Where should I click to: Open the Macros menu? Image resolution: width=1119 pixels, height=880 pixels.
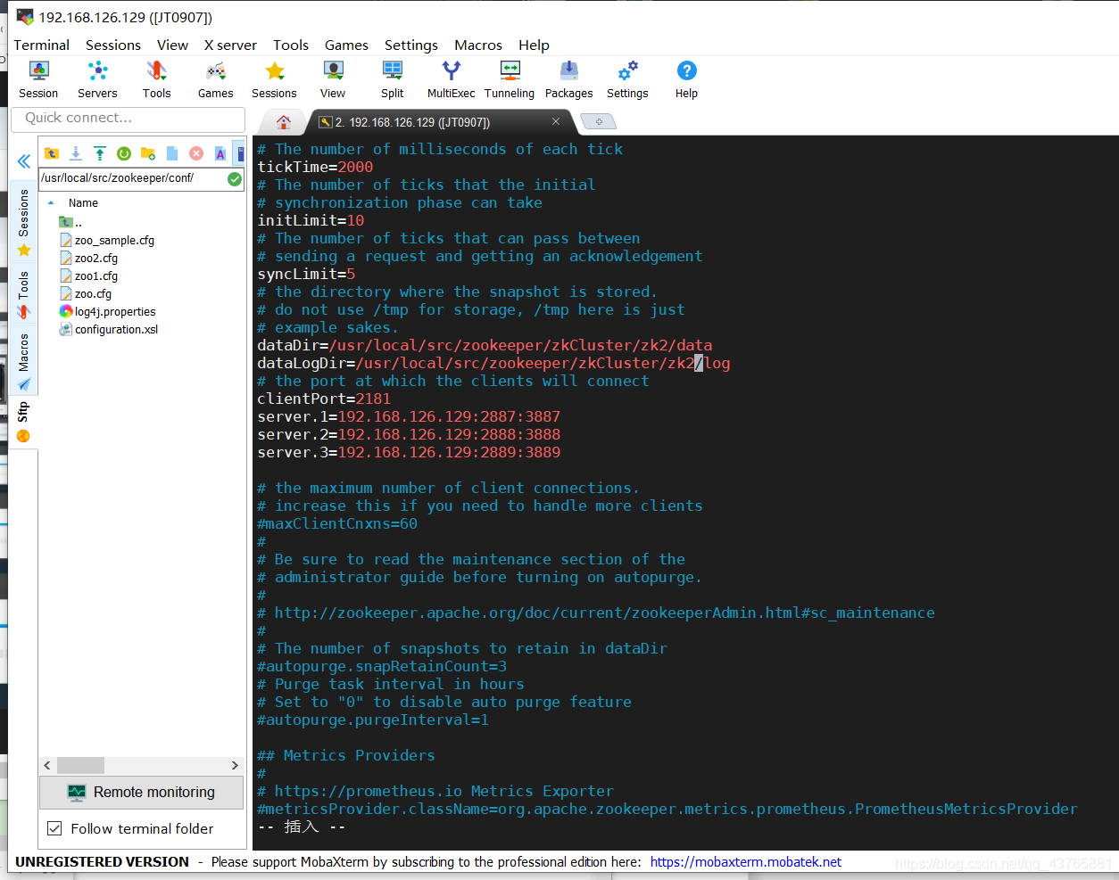tap(478, 45)
